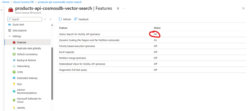Viewport: 249px width, 111px height.
Task: Open Advisor Recommendations menu item label
Action: point(27,91)
